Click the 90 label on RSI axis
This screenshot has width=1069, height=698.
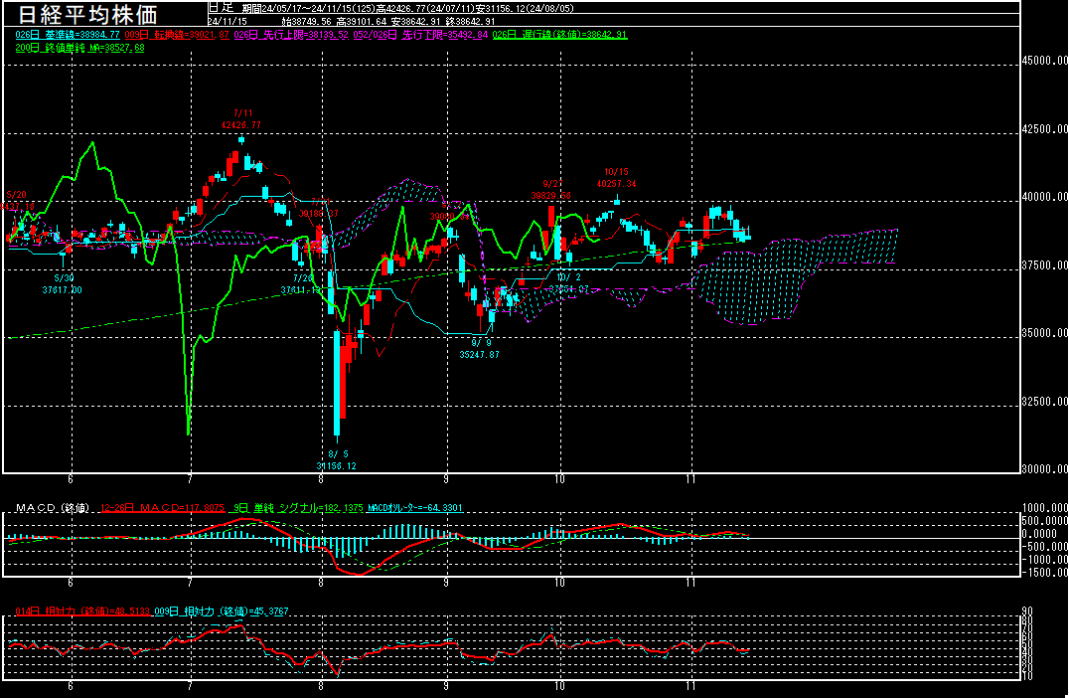tap(1027, 611)
